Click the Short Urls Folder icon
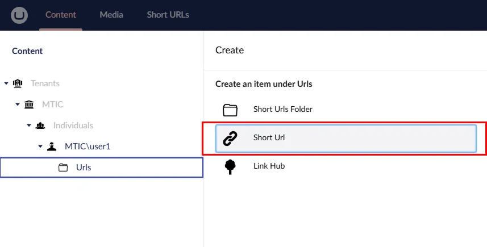This screenshot has width=487, height=247. [x=230, y=110]
